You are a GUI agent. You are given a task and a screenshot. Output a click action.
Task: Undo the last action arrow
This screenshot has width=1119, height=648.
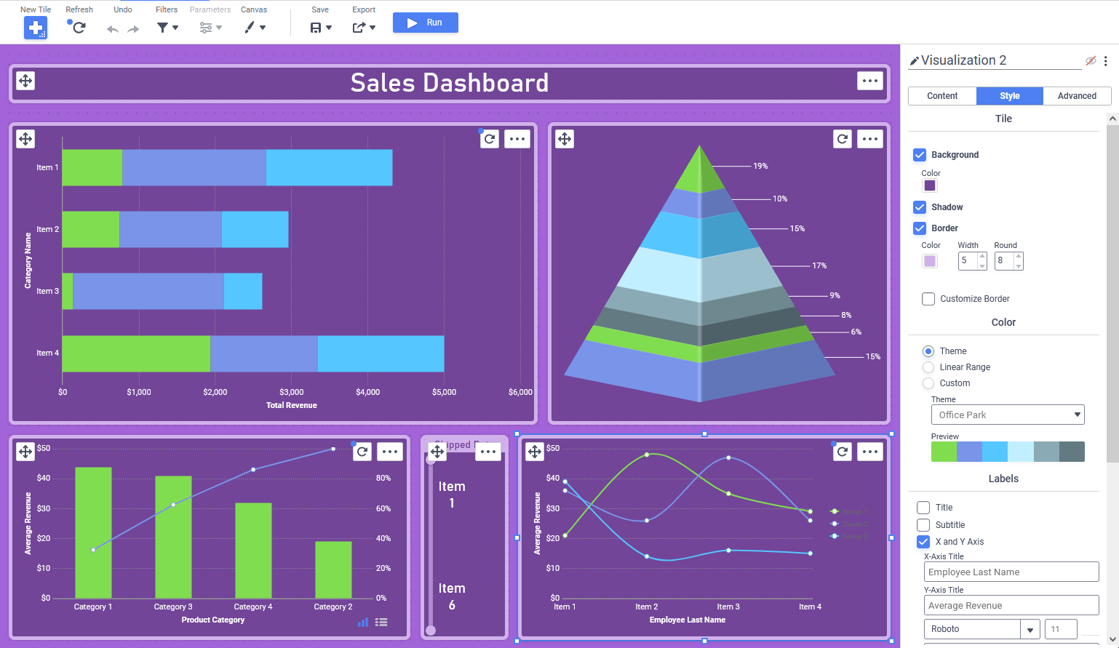(113, 29)
